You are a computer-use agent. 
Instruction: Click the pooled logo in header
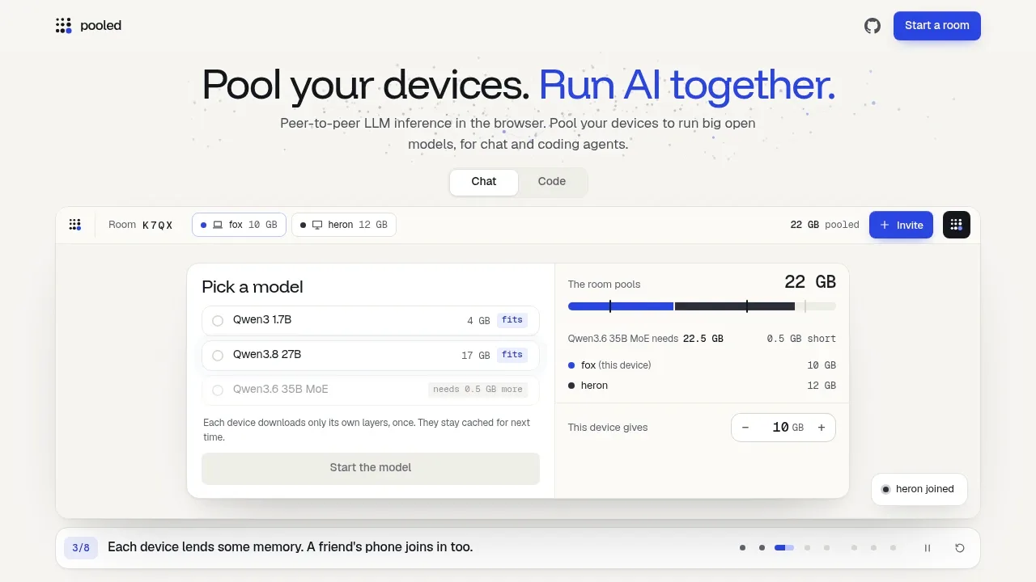tap(88, 26)
